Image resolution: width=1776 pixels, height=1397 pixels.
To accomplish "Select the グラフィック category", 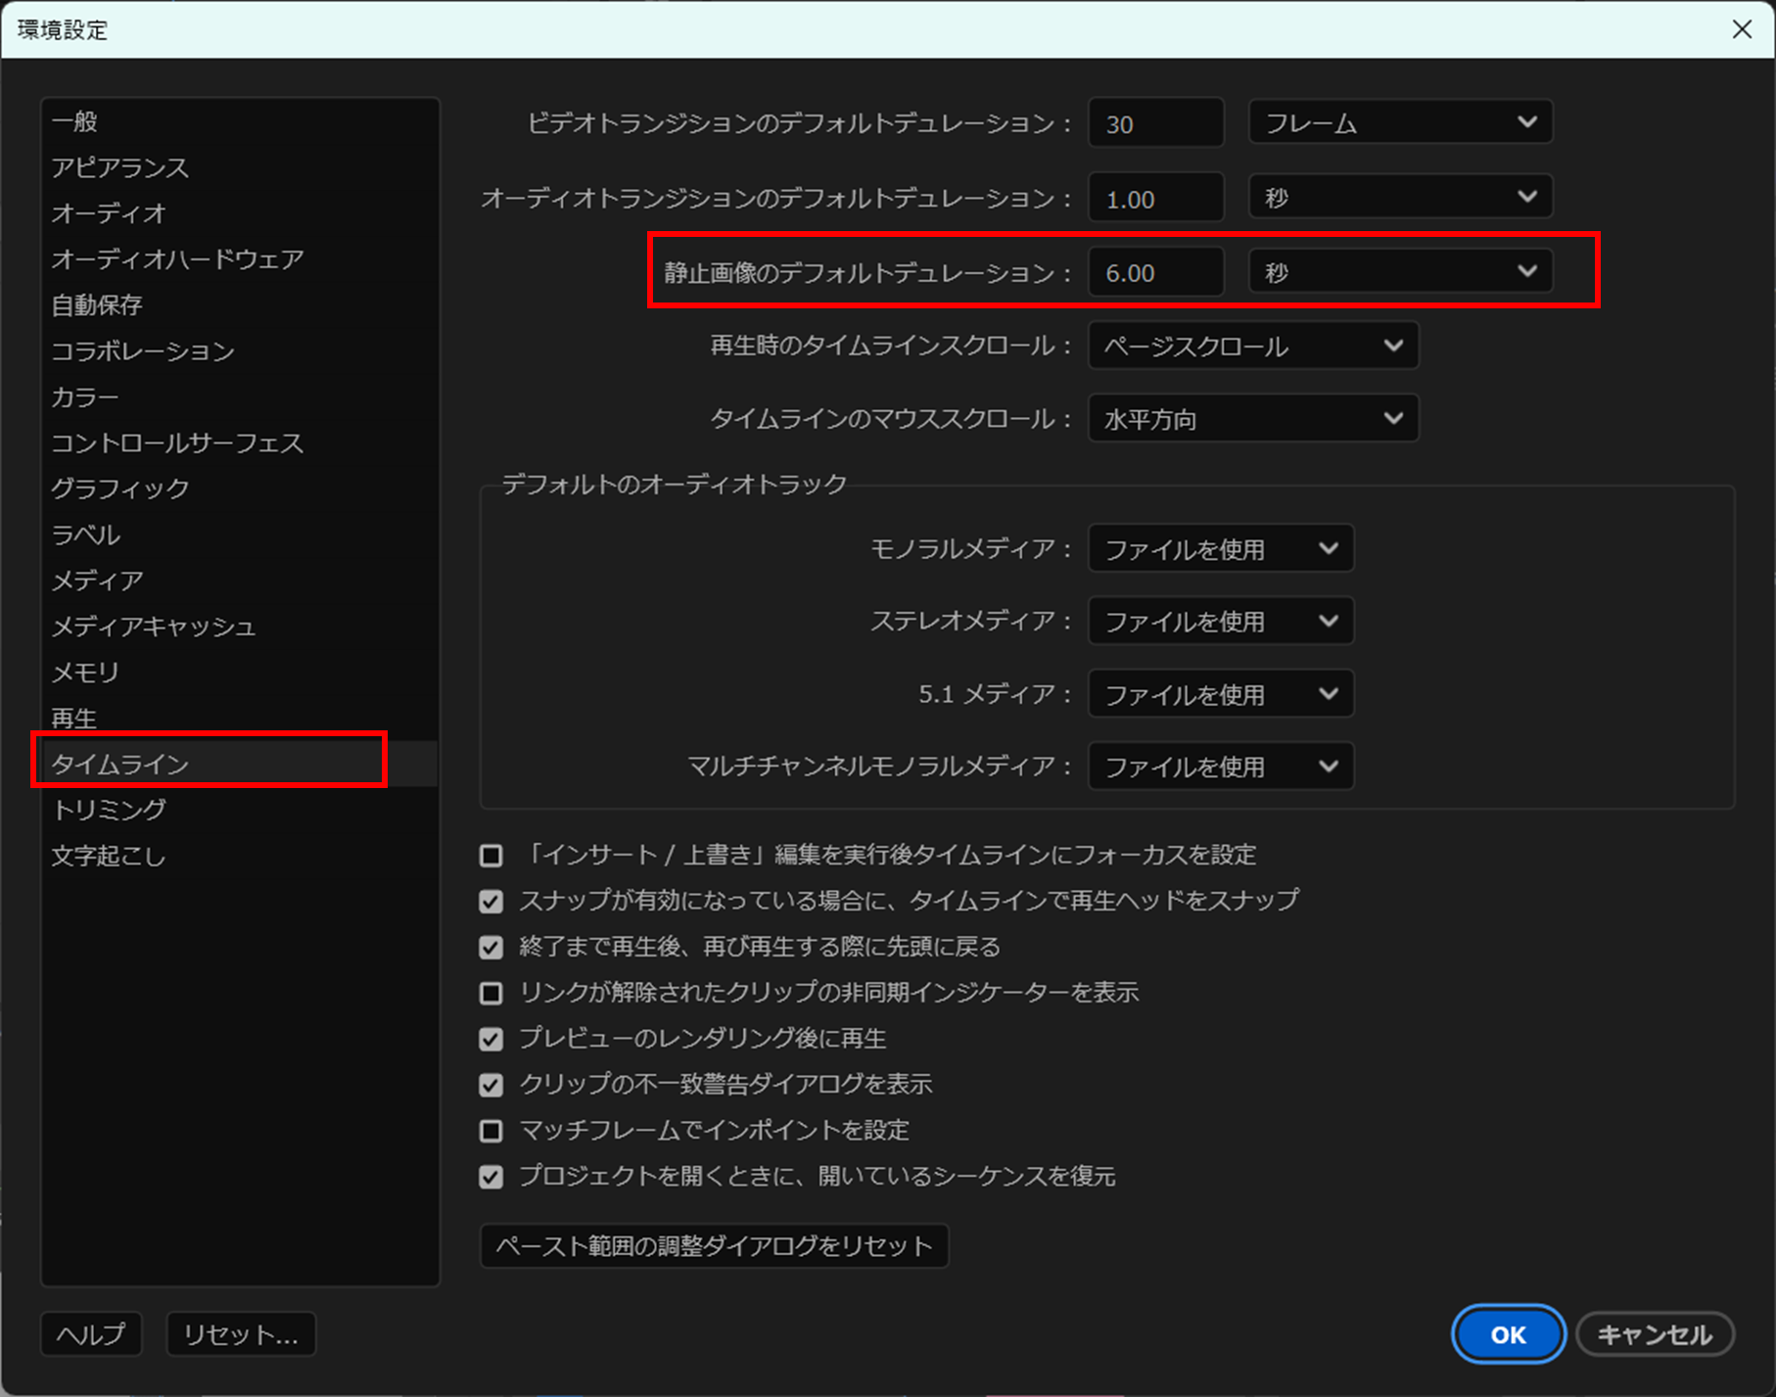I will (119, 489).
